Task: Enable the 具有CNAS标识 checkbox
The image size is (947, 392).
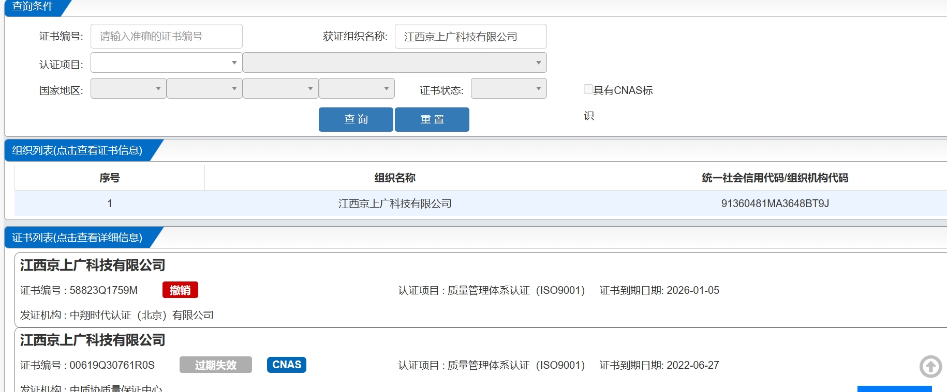Action: [x=588, y=89]
